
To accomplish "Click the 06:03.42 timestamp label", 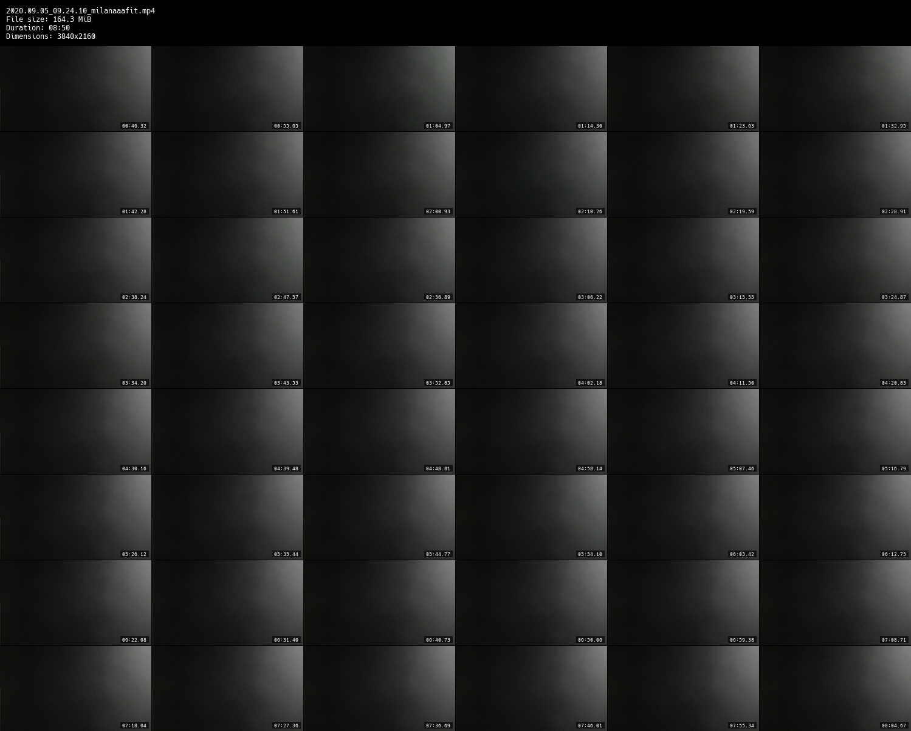I will pos(742,555).
